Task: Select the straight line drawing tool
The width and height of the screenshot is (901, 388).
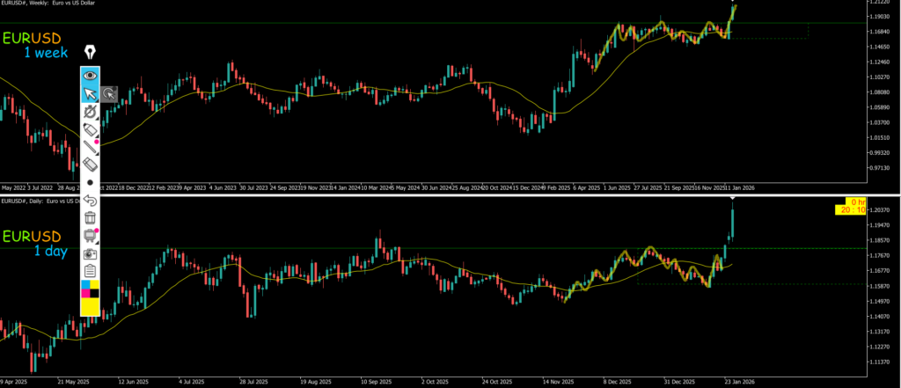Action: tap(90, 148)
